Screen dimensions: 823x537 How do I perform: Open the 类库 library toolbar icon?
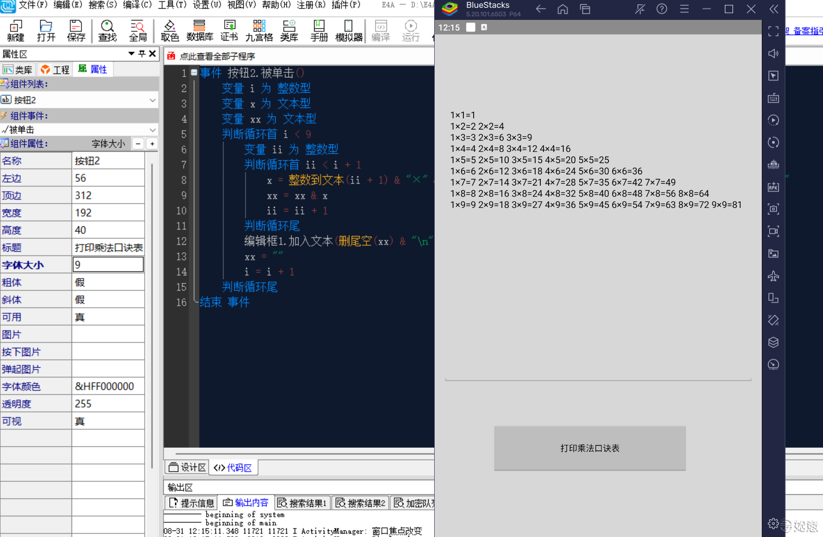[x=289, y=31]
